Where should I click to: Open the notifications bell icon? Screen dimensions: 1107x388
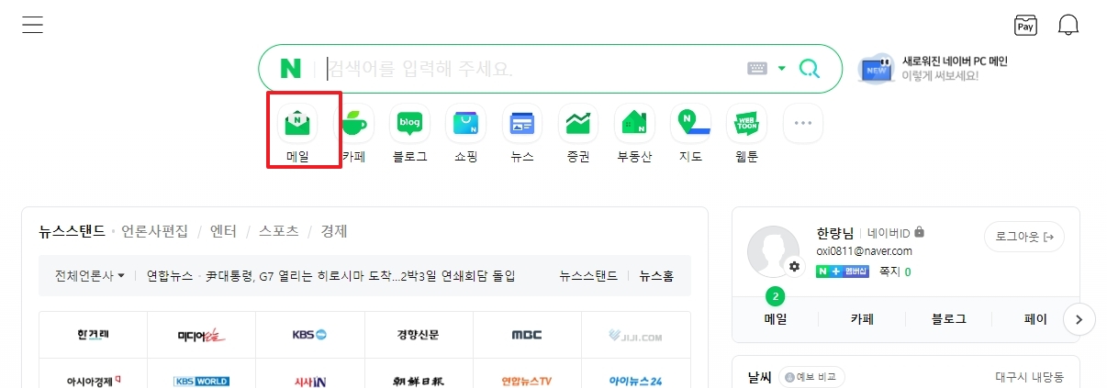pyautogui.click(x=1068, y=25)
